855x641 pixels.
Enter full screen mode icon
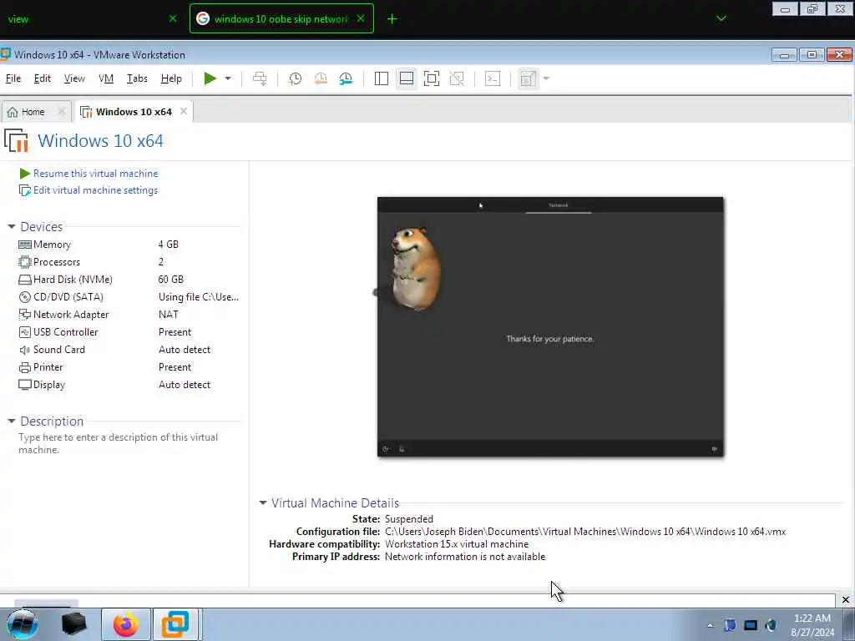click(x=432, y=78)
